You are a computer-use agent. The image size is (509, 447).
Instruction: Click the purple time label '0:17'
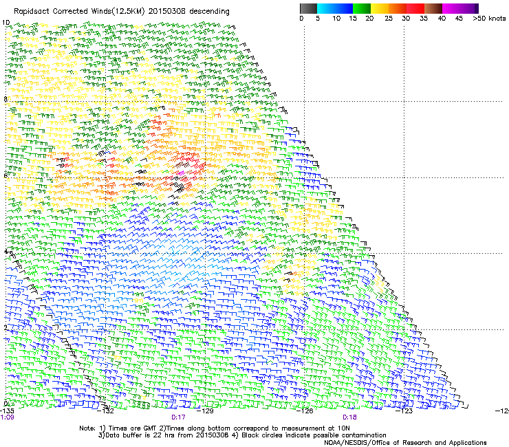point(178,417)
